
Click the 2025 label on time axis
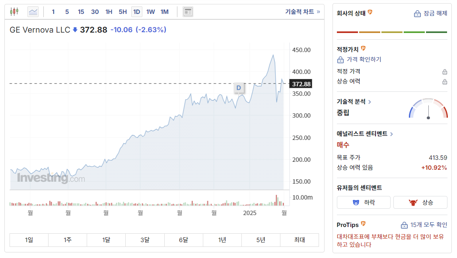pos(250,213)
